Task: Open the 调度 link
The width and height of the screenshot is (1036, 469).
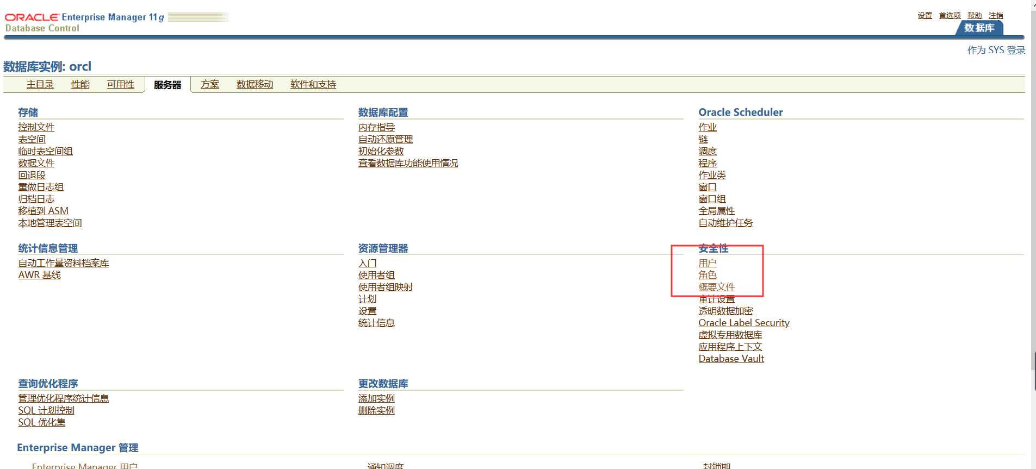Action: click(708, 151)
